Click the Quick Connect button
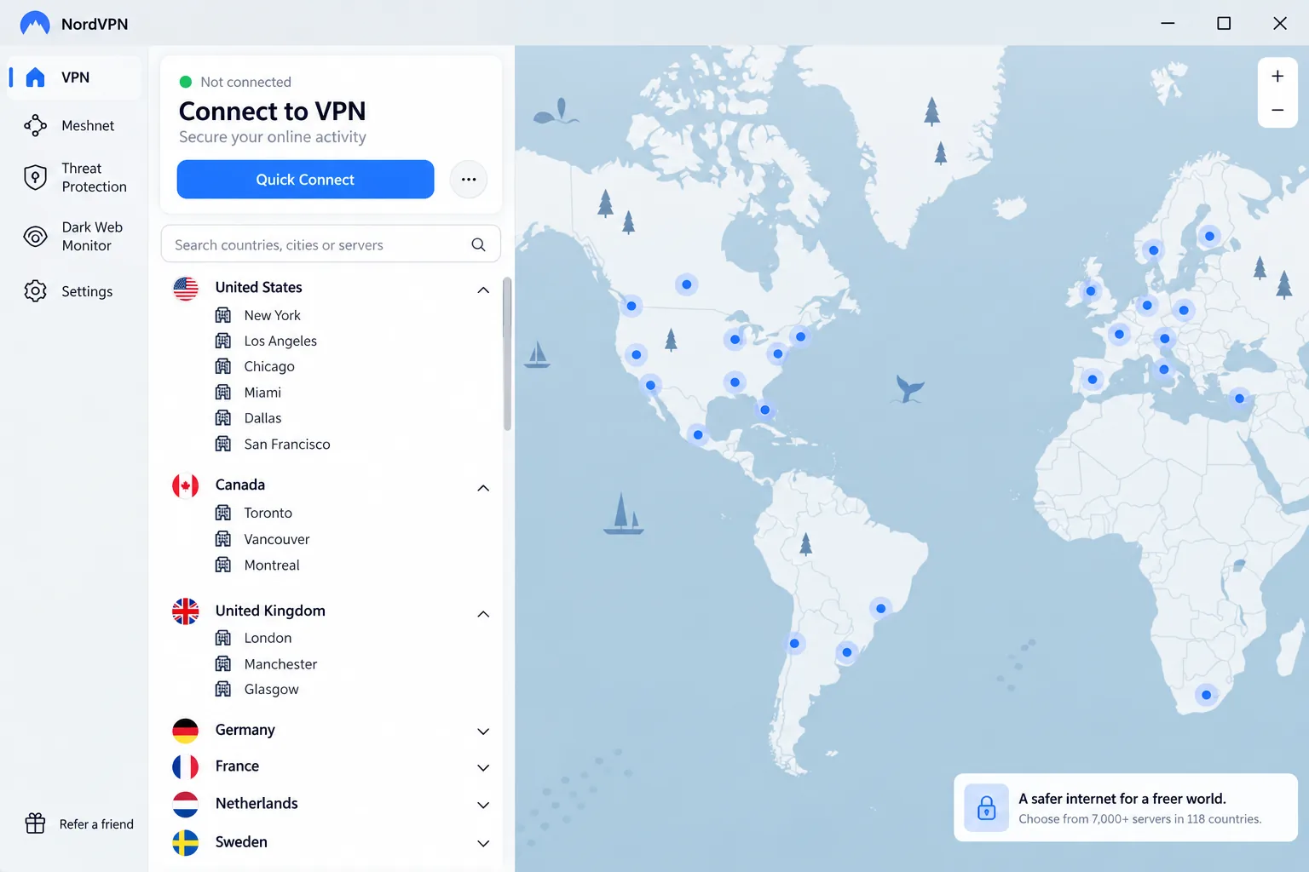This screenshot has width=1309, height=872. click(305, 180)
